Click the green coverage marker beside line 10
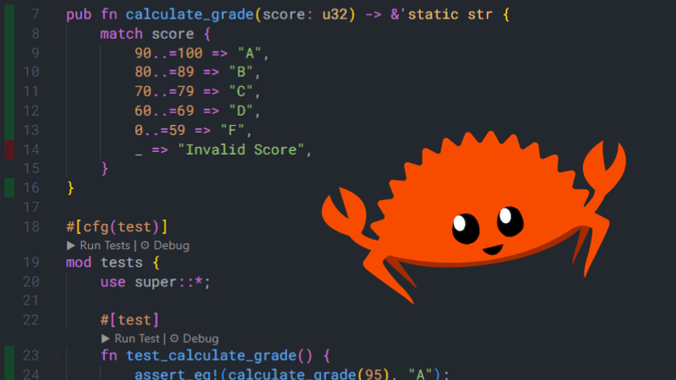The height and width of the screenshot is (380, 676). tap(9, 73)
